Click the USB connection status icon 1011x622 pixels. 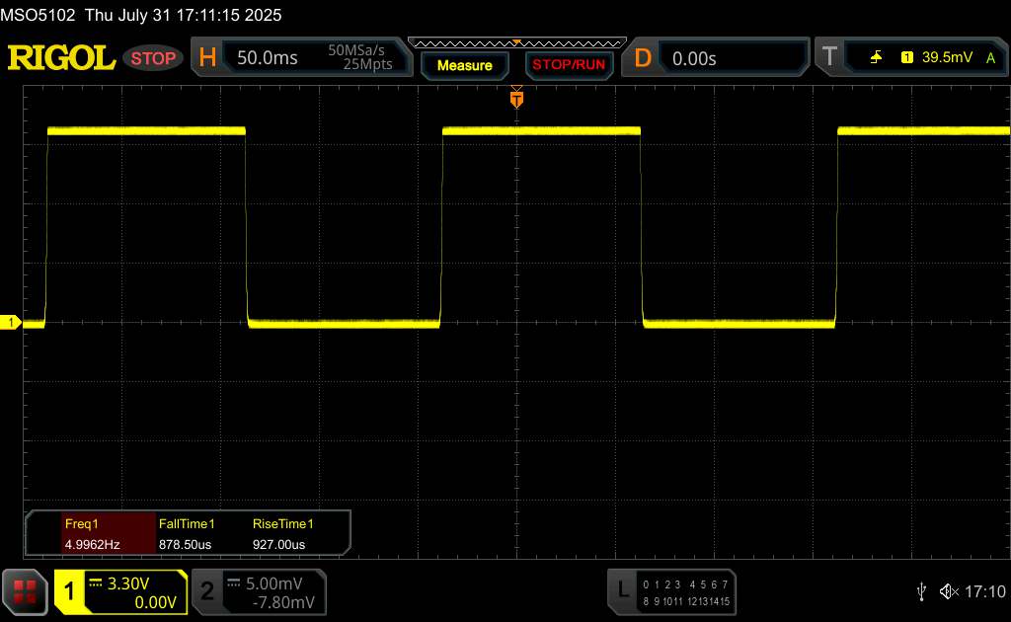pyautogui.click(x=921, y=590)
